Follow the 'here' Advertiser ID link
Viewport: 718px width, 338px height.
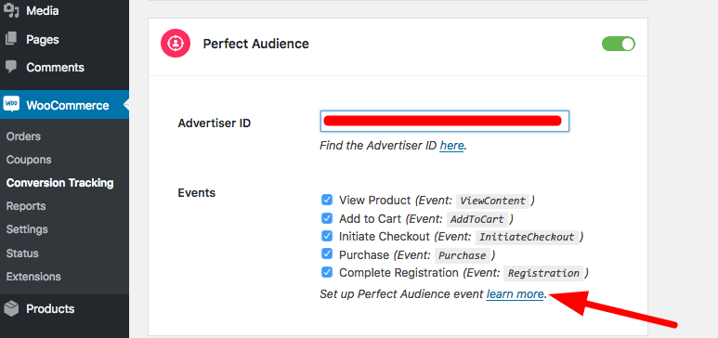(451, 146)
